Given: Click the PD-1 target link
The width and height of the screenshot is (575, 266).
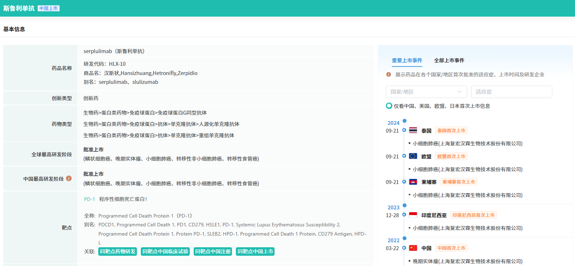Looking at the screenshot, I should click(89, 199).
